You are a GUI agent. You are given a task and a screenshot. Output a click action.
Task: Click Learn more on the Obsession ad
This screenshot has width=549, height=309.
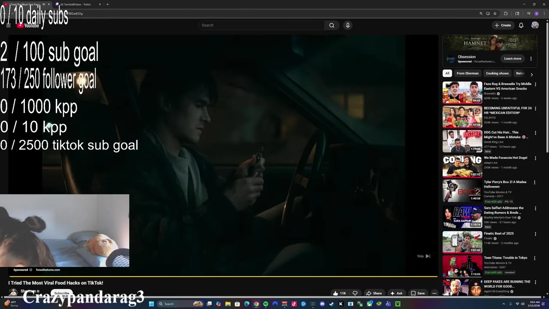click(513, 59)
